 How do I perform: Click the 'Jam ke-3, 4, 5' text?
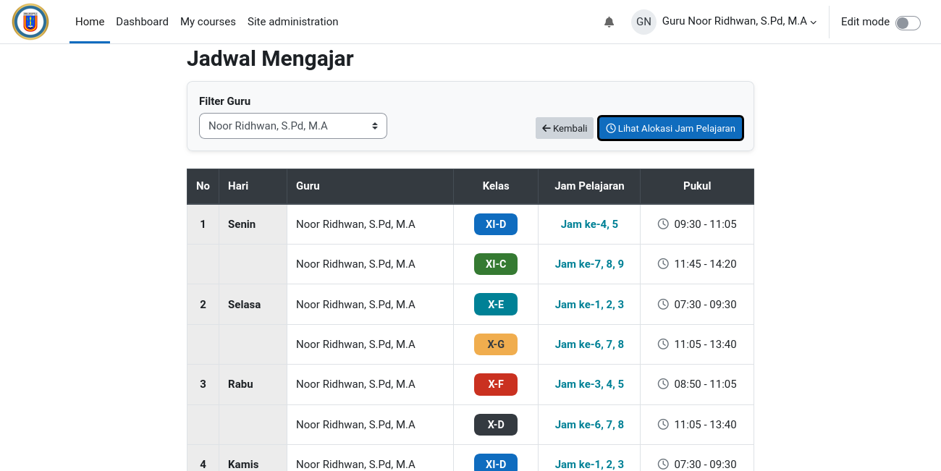(x=589, y=384)
